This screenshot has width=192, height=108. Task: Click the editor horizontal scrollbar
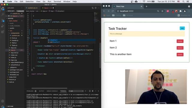coord(49,88)
